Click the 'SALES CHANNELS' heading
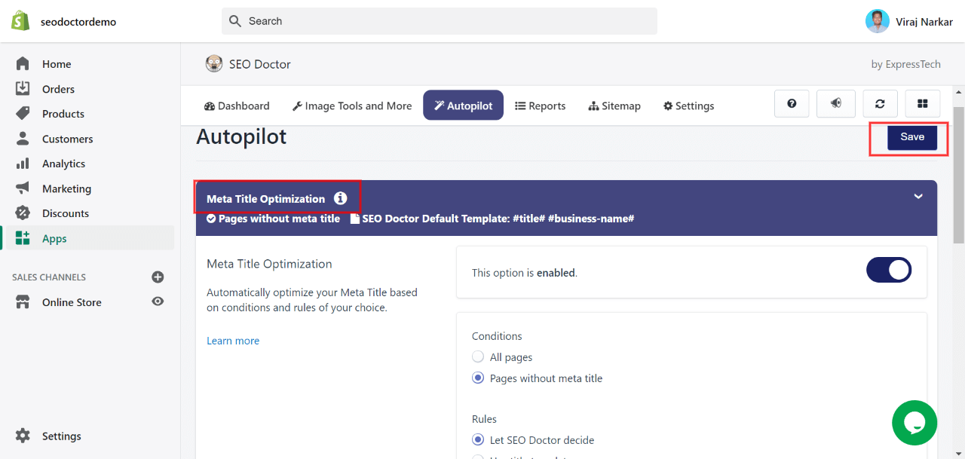This screenshot has width=965, height=459. click(x=49, y=277)
